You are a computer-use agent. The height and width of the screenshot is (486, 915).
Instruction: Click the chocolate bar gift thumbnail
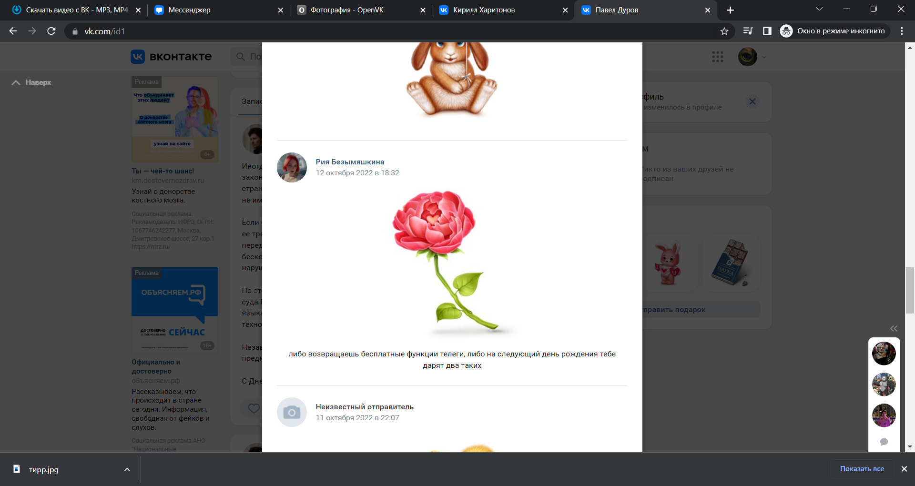tap(732, 263)
